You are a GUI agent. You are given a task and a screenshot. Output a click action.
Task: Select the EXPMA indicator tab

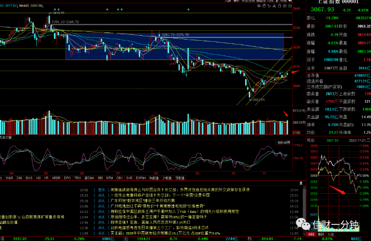point(141,178)
